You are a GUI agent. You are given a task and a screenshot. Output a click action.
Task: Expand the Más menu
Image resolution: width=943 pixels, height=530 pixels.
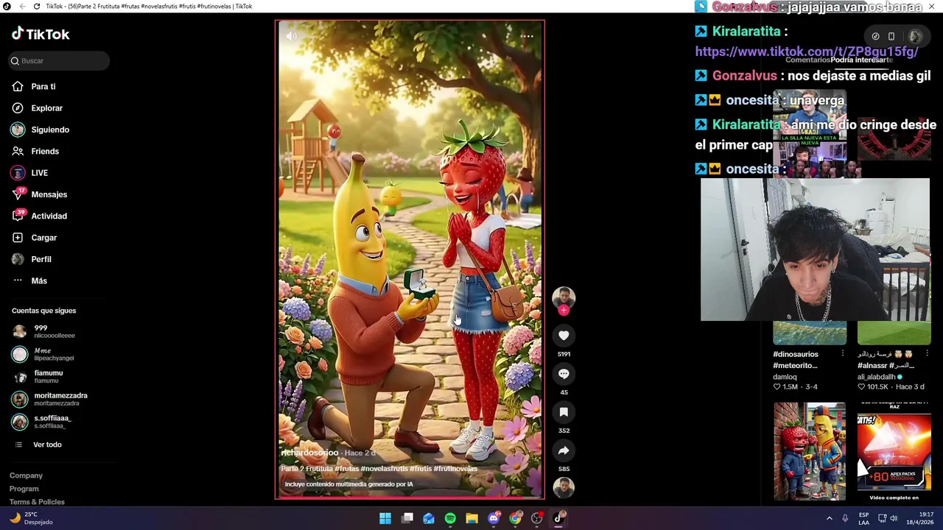tap(29, 281)
